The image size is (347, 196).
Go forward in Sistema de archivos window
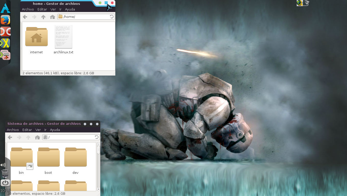pyautogui.click(x=19, y=137)
